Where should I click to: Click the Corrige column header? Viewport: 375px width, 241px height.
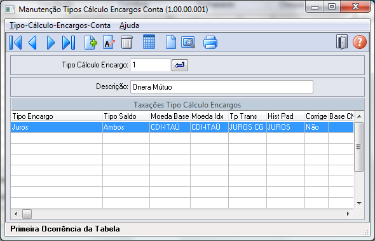click(317, 116)
